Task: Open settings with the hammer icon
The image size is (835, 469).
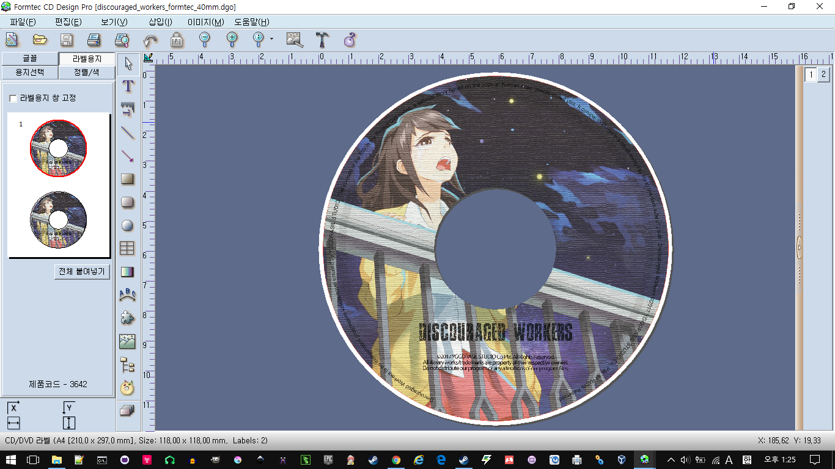Action: pos(322,40)
